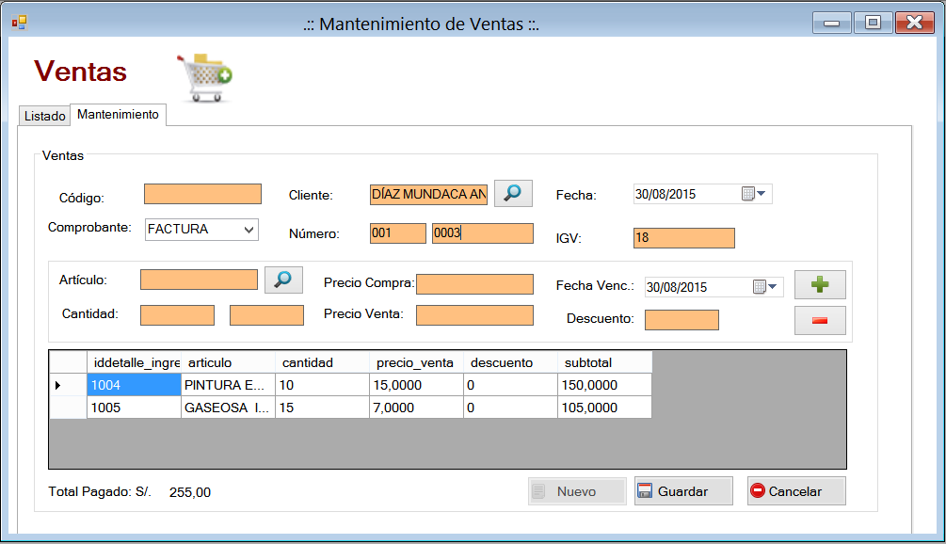Add the article using the green plus icon
946x544 pixels.
pos(819,283)
